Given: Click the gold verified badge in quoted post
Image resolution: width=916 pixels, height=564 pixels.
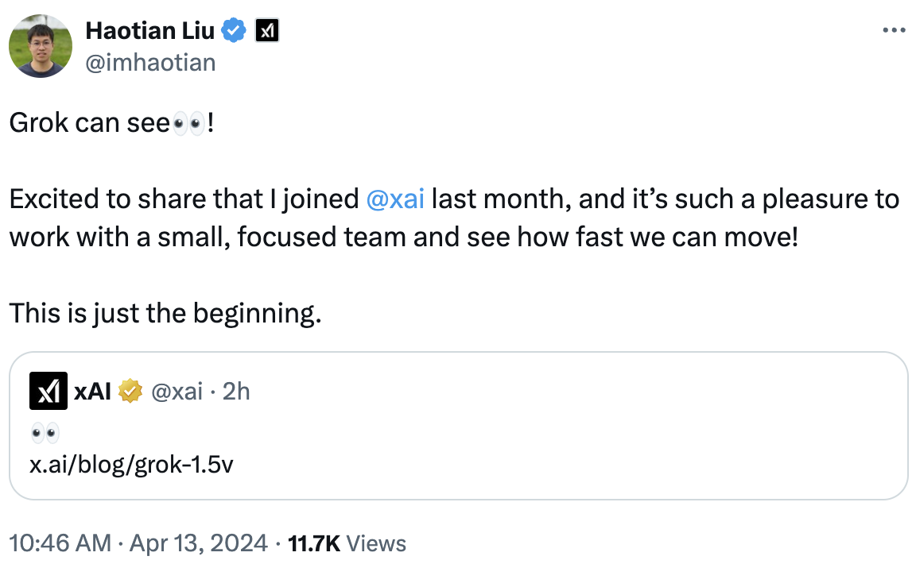Looking at the screenshot, I should pos(130,391).
